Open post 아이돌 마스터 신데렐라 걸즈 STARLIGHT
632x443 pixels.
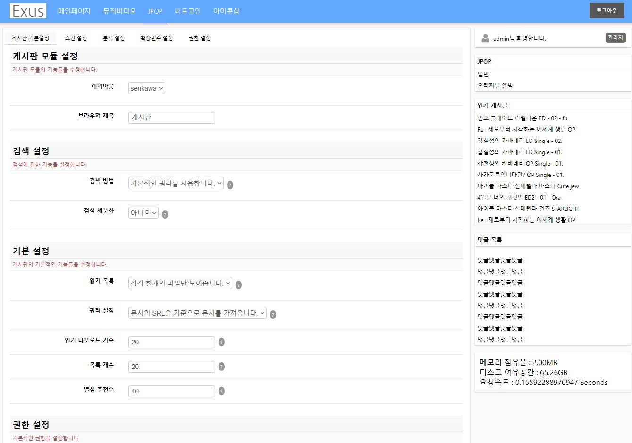click(x=528, y=209)
